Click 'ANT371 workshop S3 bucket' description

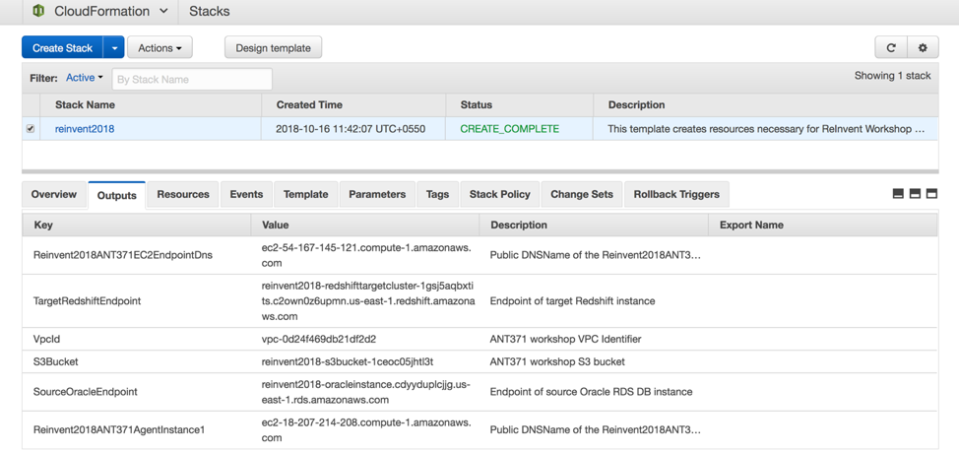558,361
